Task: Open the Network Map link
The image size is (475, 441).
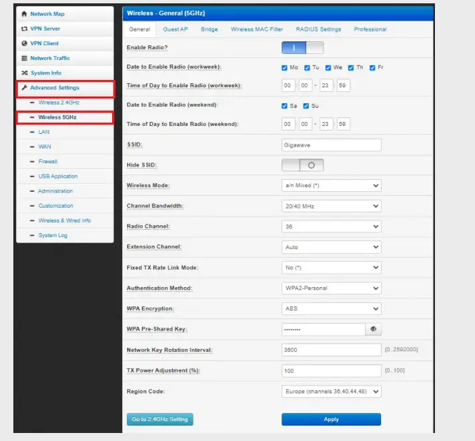Action: (47, 14)
